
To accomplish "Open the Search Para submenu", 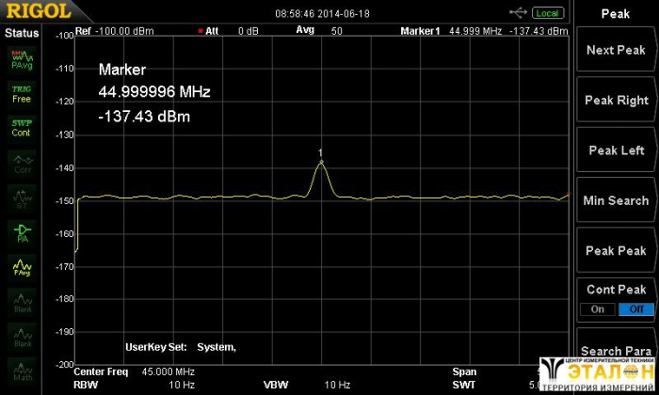I will point(615,351).
